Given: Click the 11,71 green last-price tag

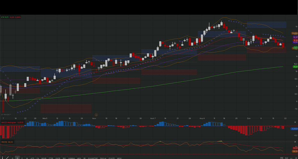Looking at the screenshot, I should click(296, 47).
